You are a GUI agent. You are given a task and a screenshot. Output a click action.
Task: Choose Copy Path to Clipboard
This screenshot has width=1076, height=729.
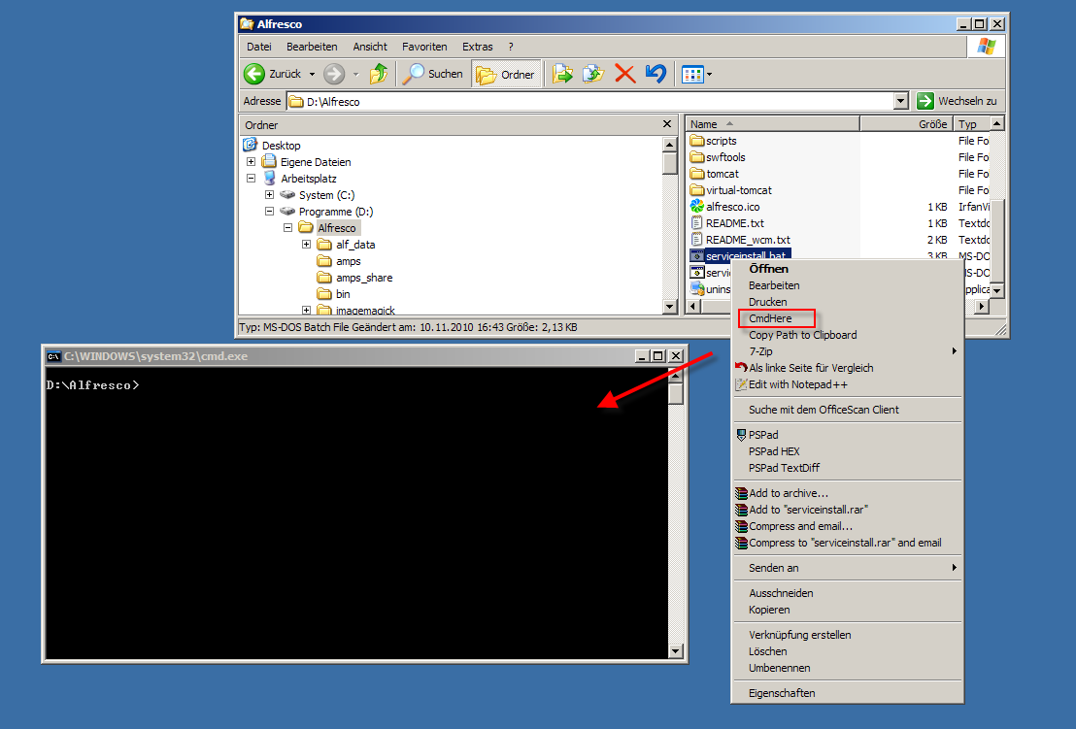(x=847, y=335)
